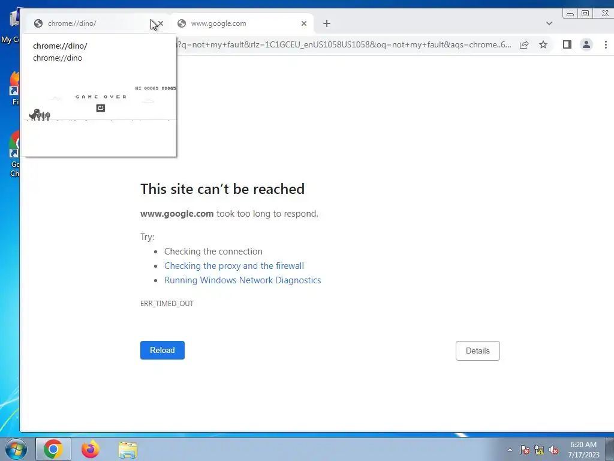
Task: Click 'Checking the connection' text
Action: tap(213, 252)
